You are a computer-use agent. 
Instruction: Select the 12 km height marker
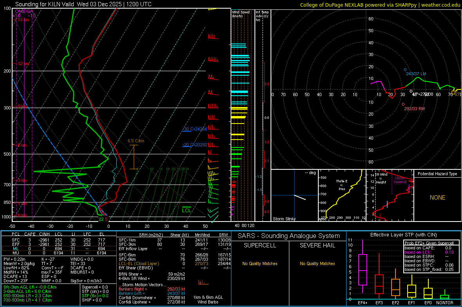point(23,64)
